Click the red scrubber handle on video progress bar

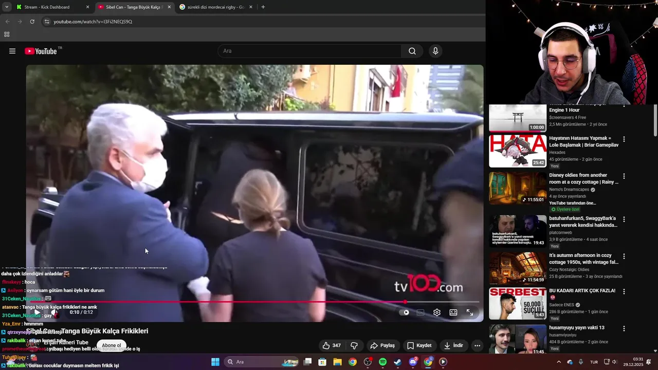[x=405, y=302]
